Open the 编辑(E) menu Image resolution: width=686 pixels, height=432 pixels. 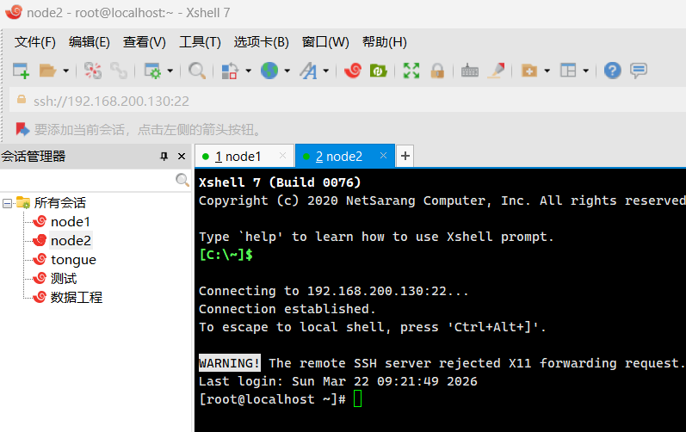[x=90, y=42]
